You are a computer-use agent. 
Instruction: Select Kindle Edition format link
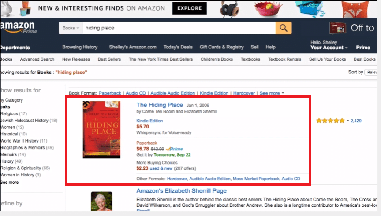(x=149, y=121)
